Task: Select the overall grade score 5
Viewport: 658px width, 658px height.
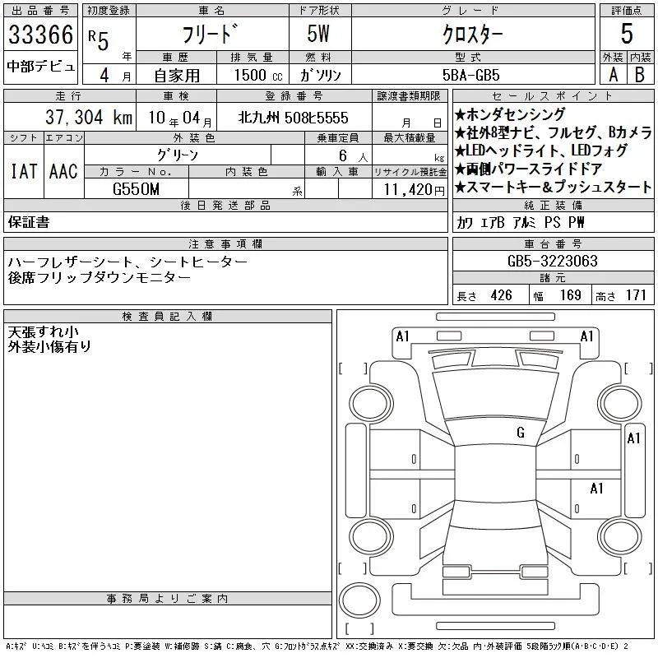Action: point(627,34)
